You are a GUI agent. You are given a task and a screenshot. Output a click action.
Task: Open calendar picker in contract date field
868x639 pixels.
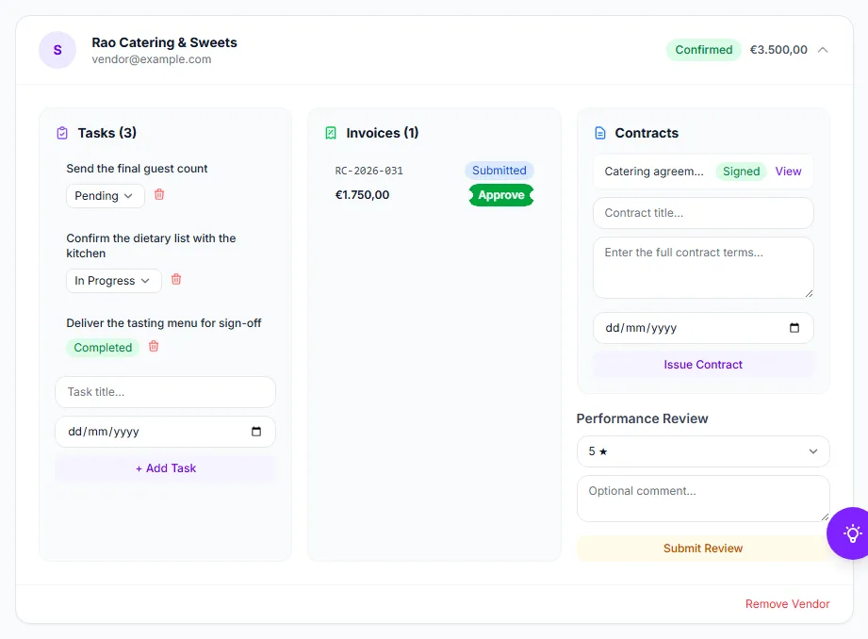[x=794, y=328]
